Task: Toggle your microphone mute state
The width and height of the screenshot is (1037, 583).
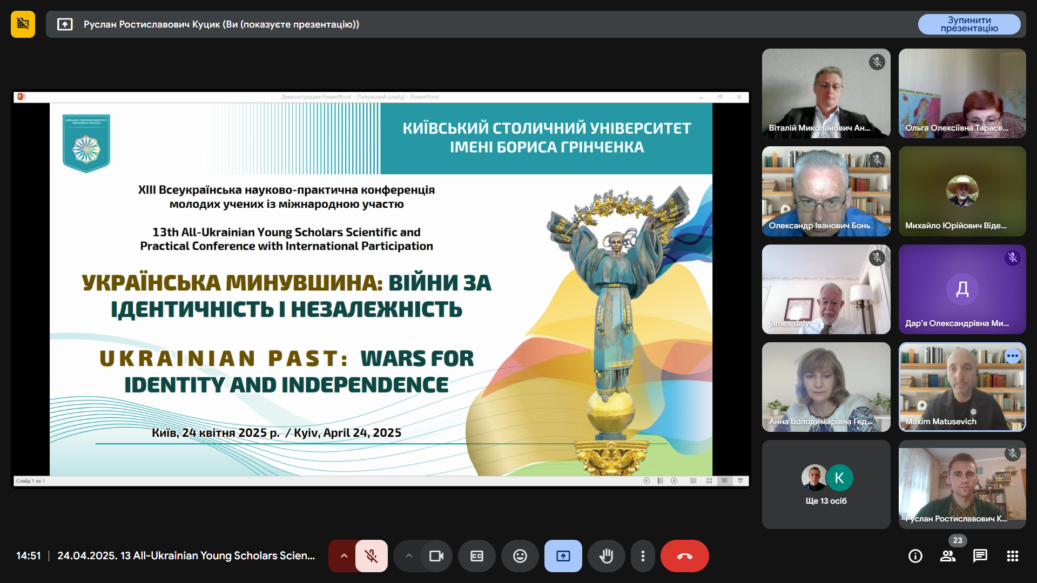Action: [x=372, y=555]
